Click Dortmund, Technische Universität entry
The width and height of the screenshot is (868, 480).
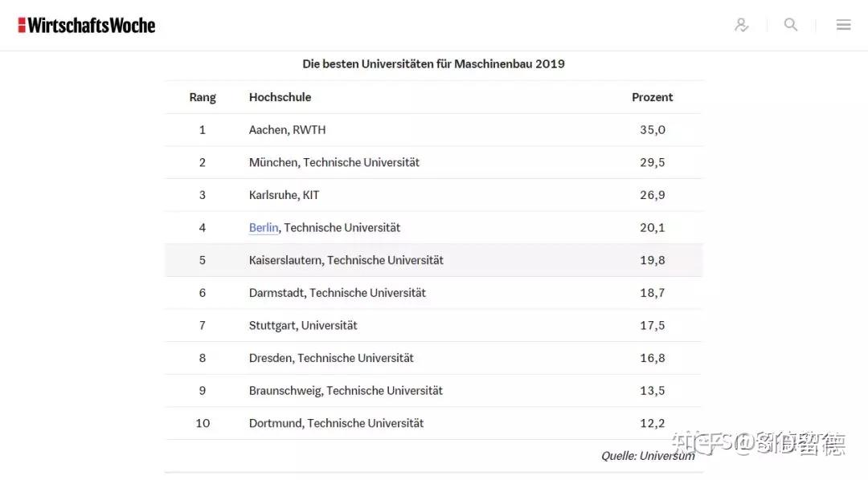pos(336,423)
